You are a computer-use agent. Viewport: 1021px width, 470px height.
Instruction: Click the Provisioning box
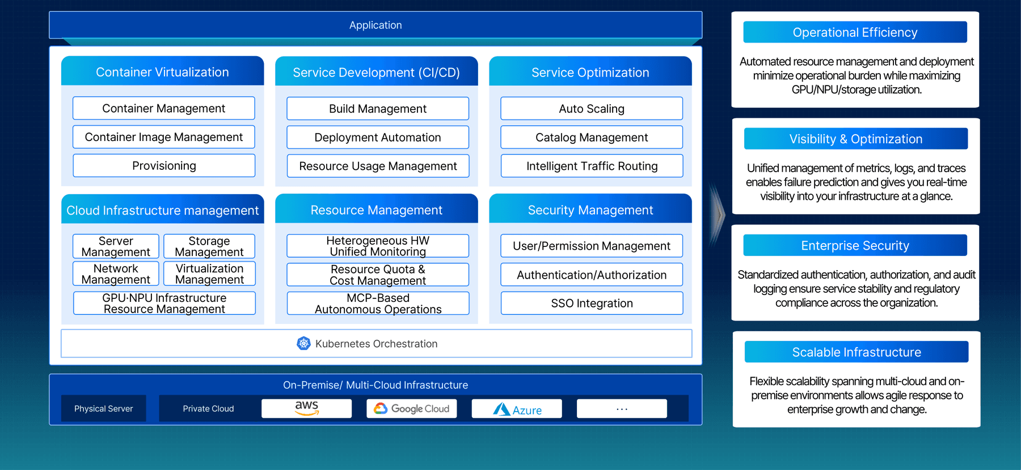click(164, 165)
